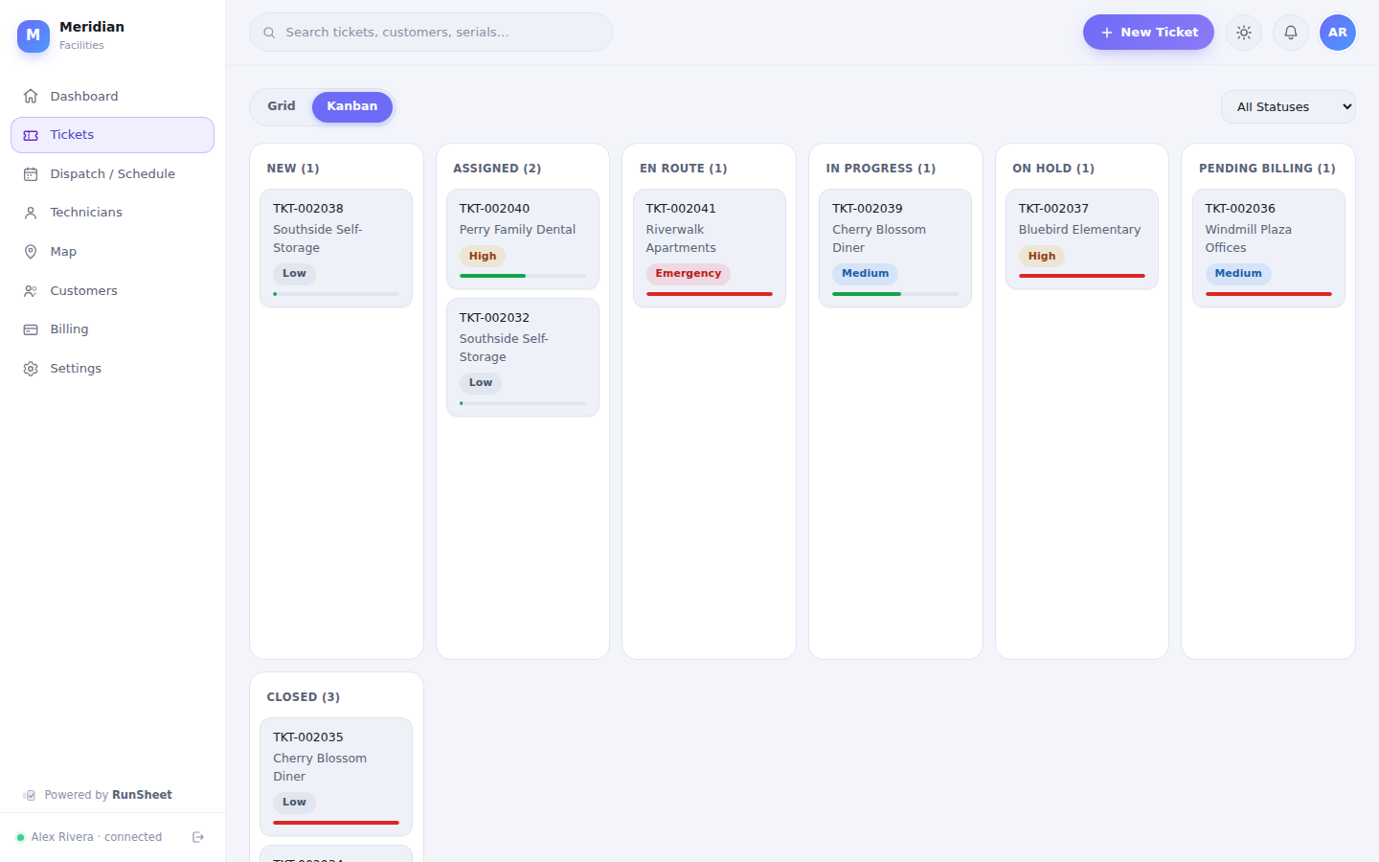Screen dimensions: 1379x862
Task: Create a New Ticket
Action: (1148, 33)
